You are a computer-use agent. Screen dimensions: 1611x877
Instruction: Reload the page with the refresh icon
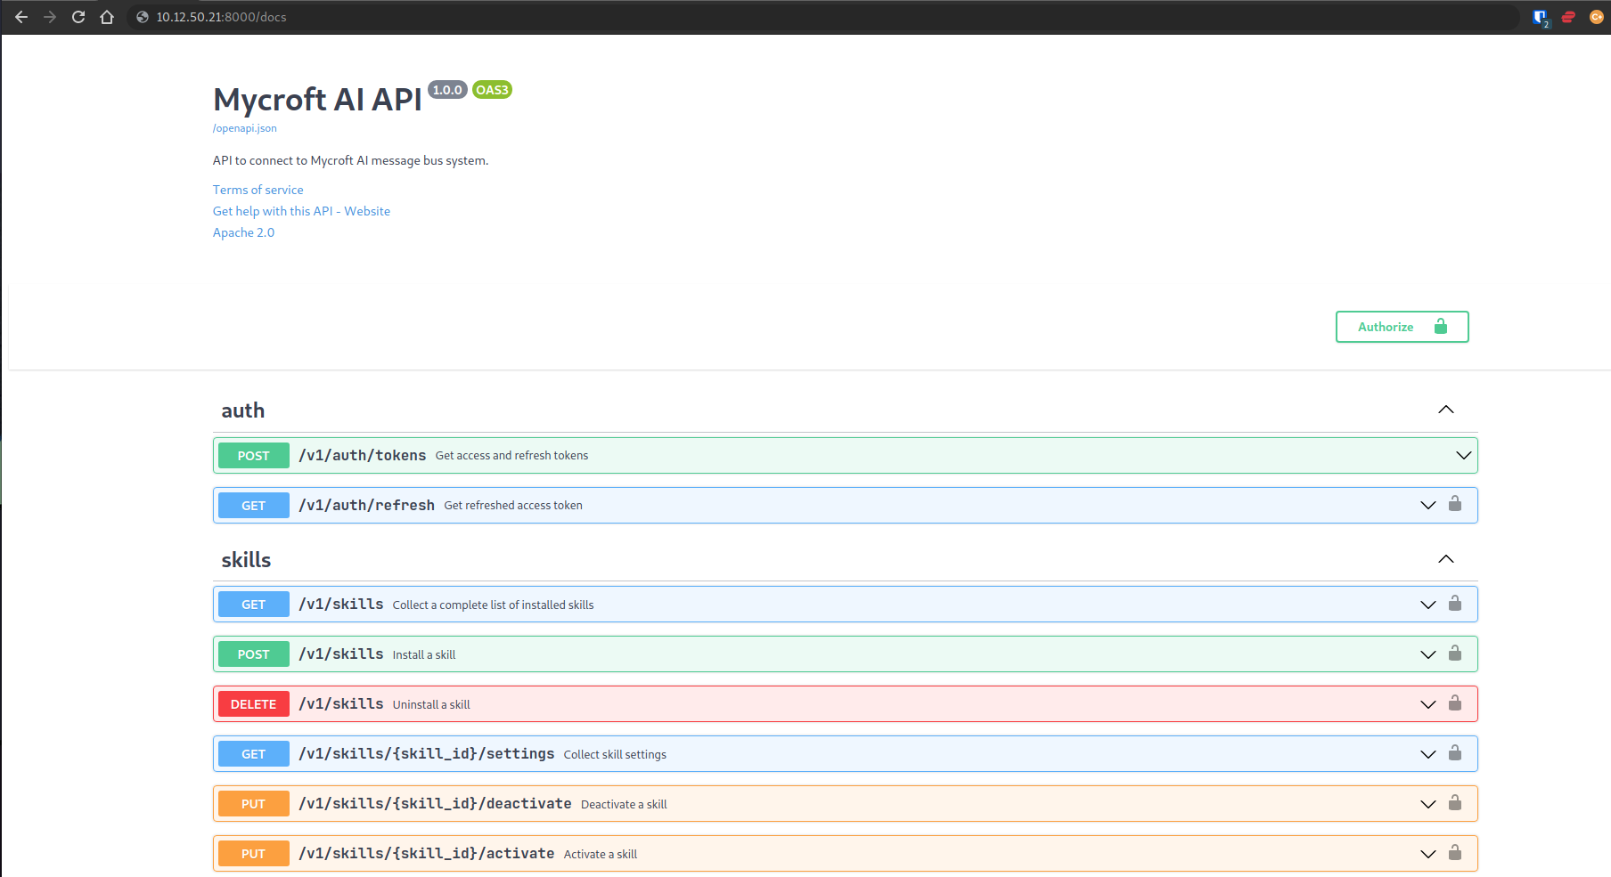[78, 17]
